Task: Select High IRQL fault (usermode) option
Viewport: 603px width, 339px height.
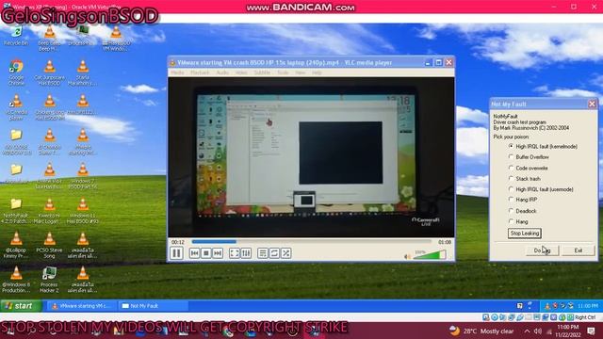Action: 541,189
